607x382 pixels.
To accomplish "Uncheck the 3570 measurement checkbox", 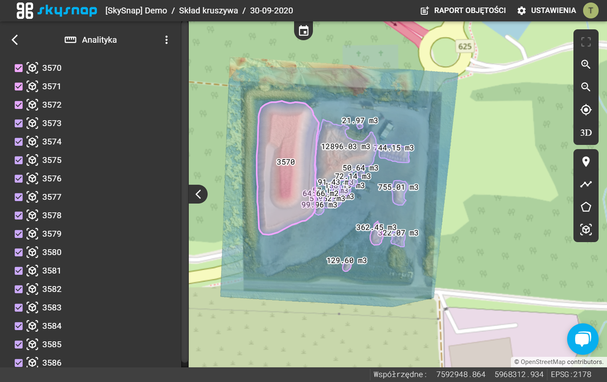I will click(x=18, y=68).
